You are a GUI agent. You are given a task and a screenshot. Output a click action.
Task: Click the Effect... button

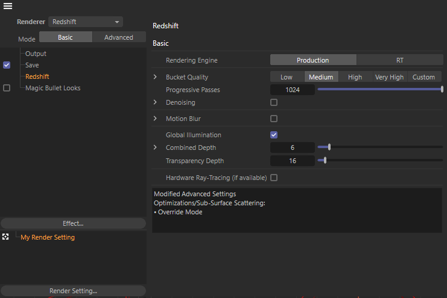pyautogui.click(x=73, y=223)
